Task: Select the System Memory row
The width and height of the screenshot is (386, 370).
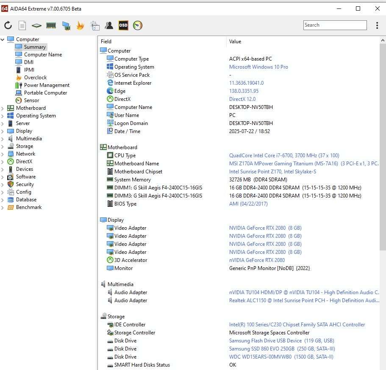Action: point(239,179)
